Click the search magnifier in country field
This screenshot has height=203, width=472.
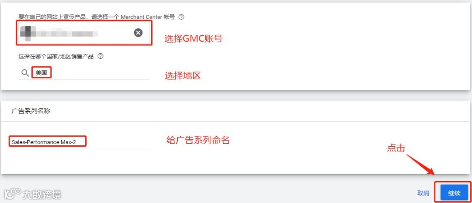click(25, 73)
